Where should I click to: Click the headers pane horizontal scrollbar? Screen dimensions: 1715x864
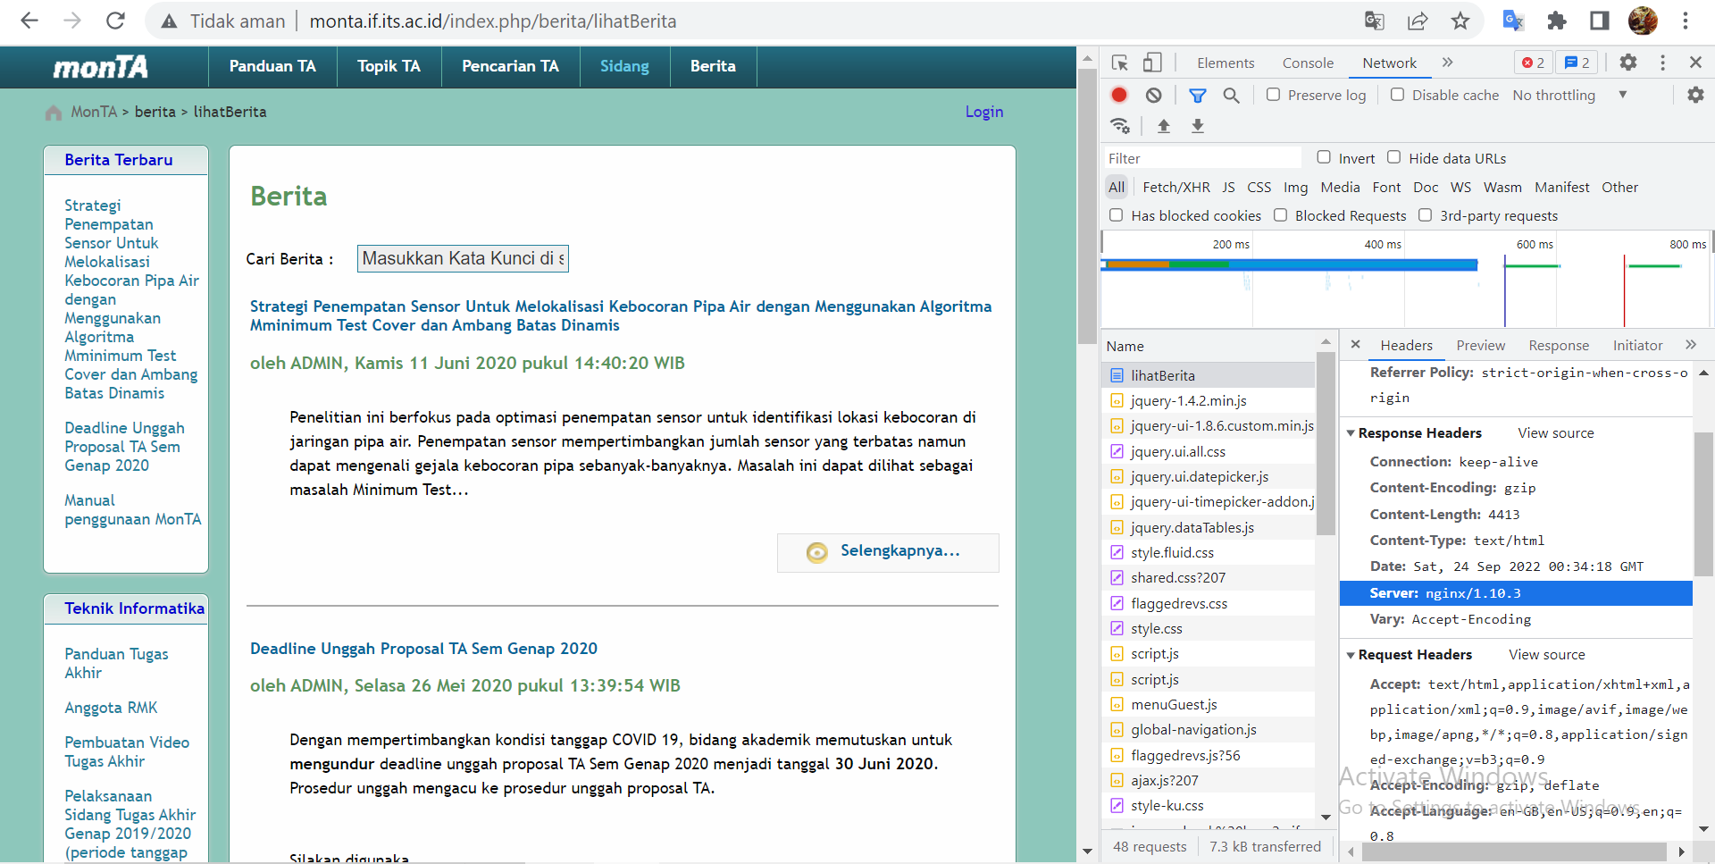coord(1514,852)
